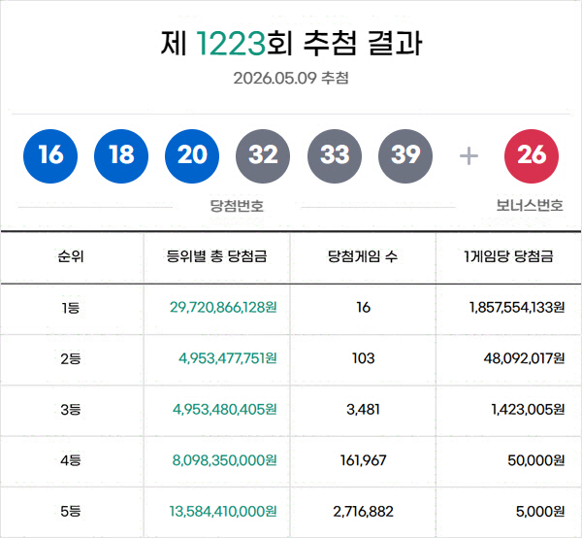Click total prize 8,098,350,000원
Screen dimensions: 582x538
point(225,460)
